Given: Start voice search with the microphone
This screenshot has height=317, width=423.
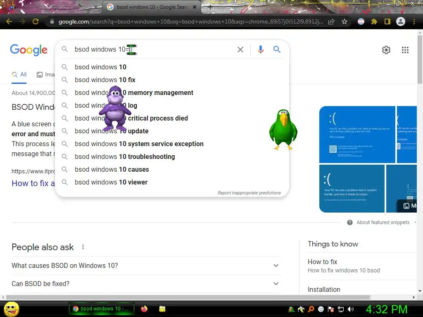Looking at the screenshot, I should (260, 50).
